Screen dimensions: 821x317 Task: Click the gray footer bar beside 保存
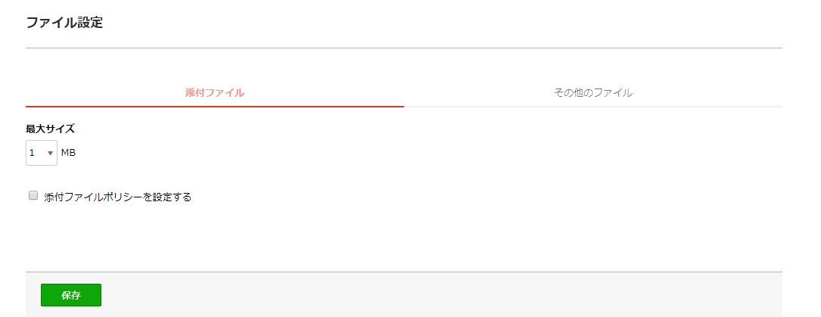[x=440, y=295]
